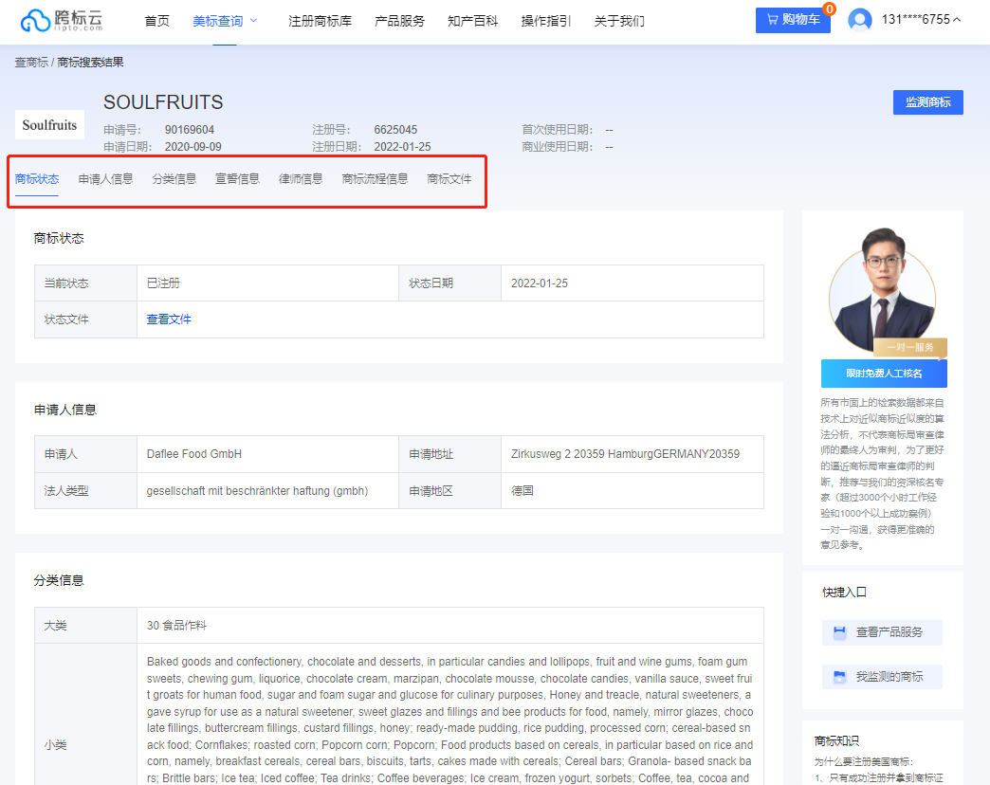Open 查看文件 status document link
This screenshot has height=785, width=990.
(168, 319)
